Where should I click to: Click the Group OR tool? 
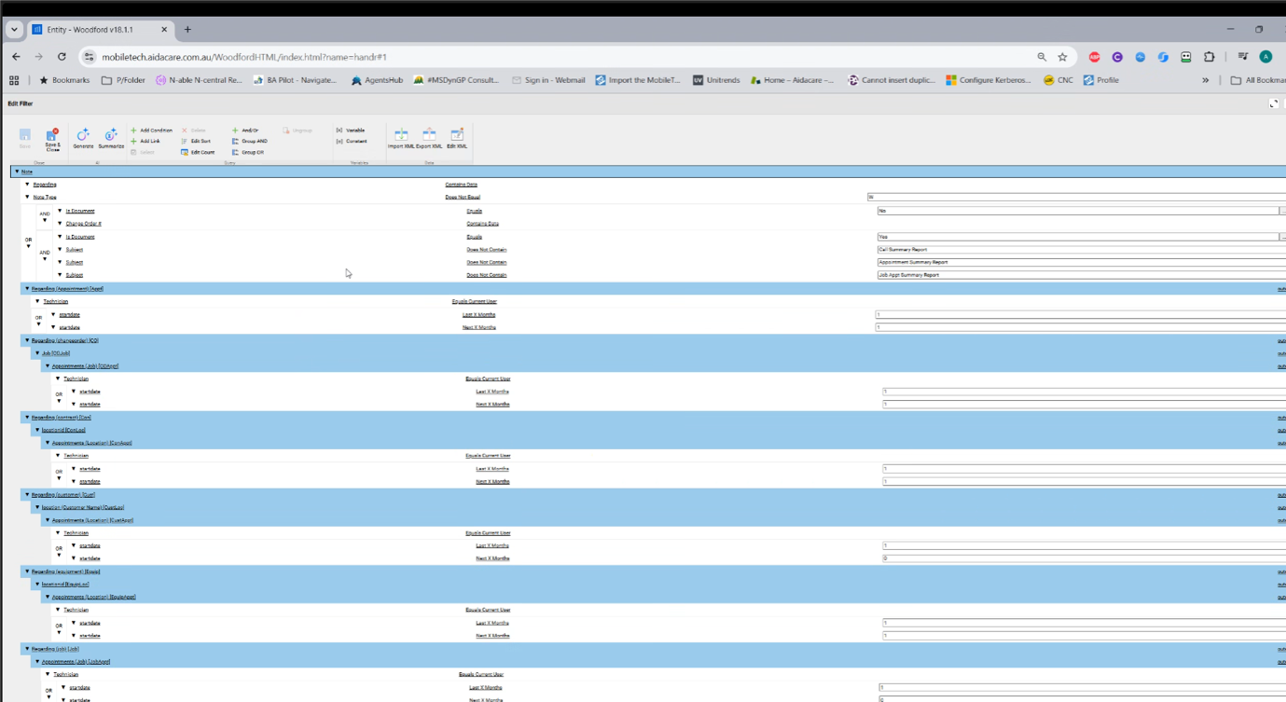point(247,152)
